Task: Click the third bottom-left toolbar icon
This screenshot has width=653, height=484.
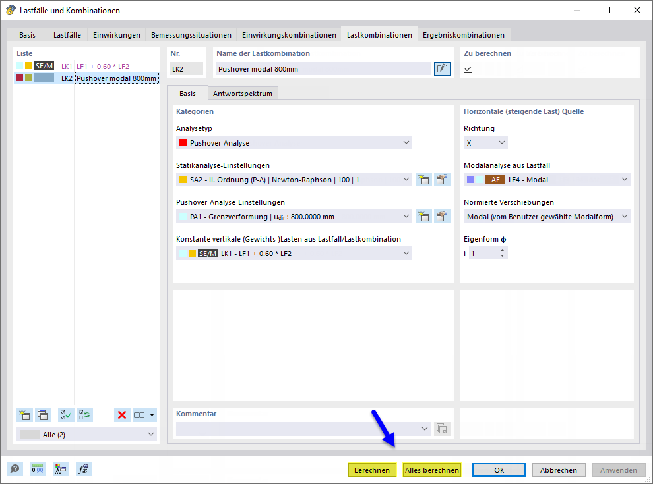Action: pyautogui.click(x=61, y=470)
